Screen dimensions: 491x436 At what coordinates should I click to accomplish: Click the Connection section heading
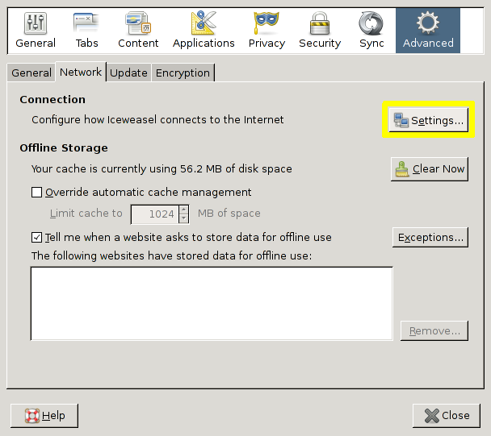pyautogui.click(x=52, y=99)
